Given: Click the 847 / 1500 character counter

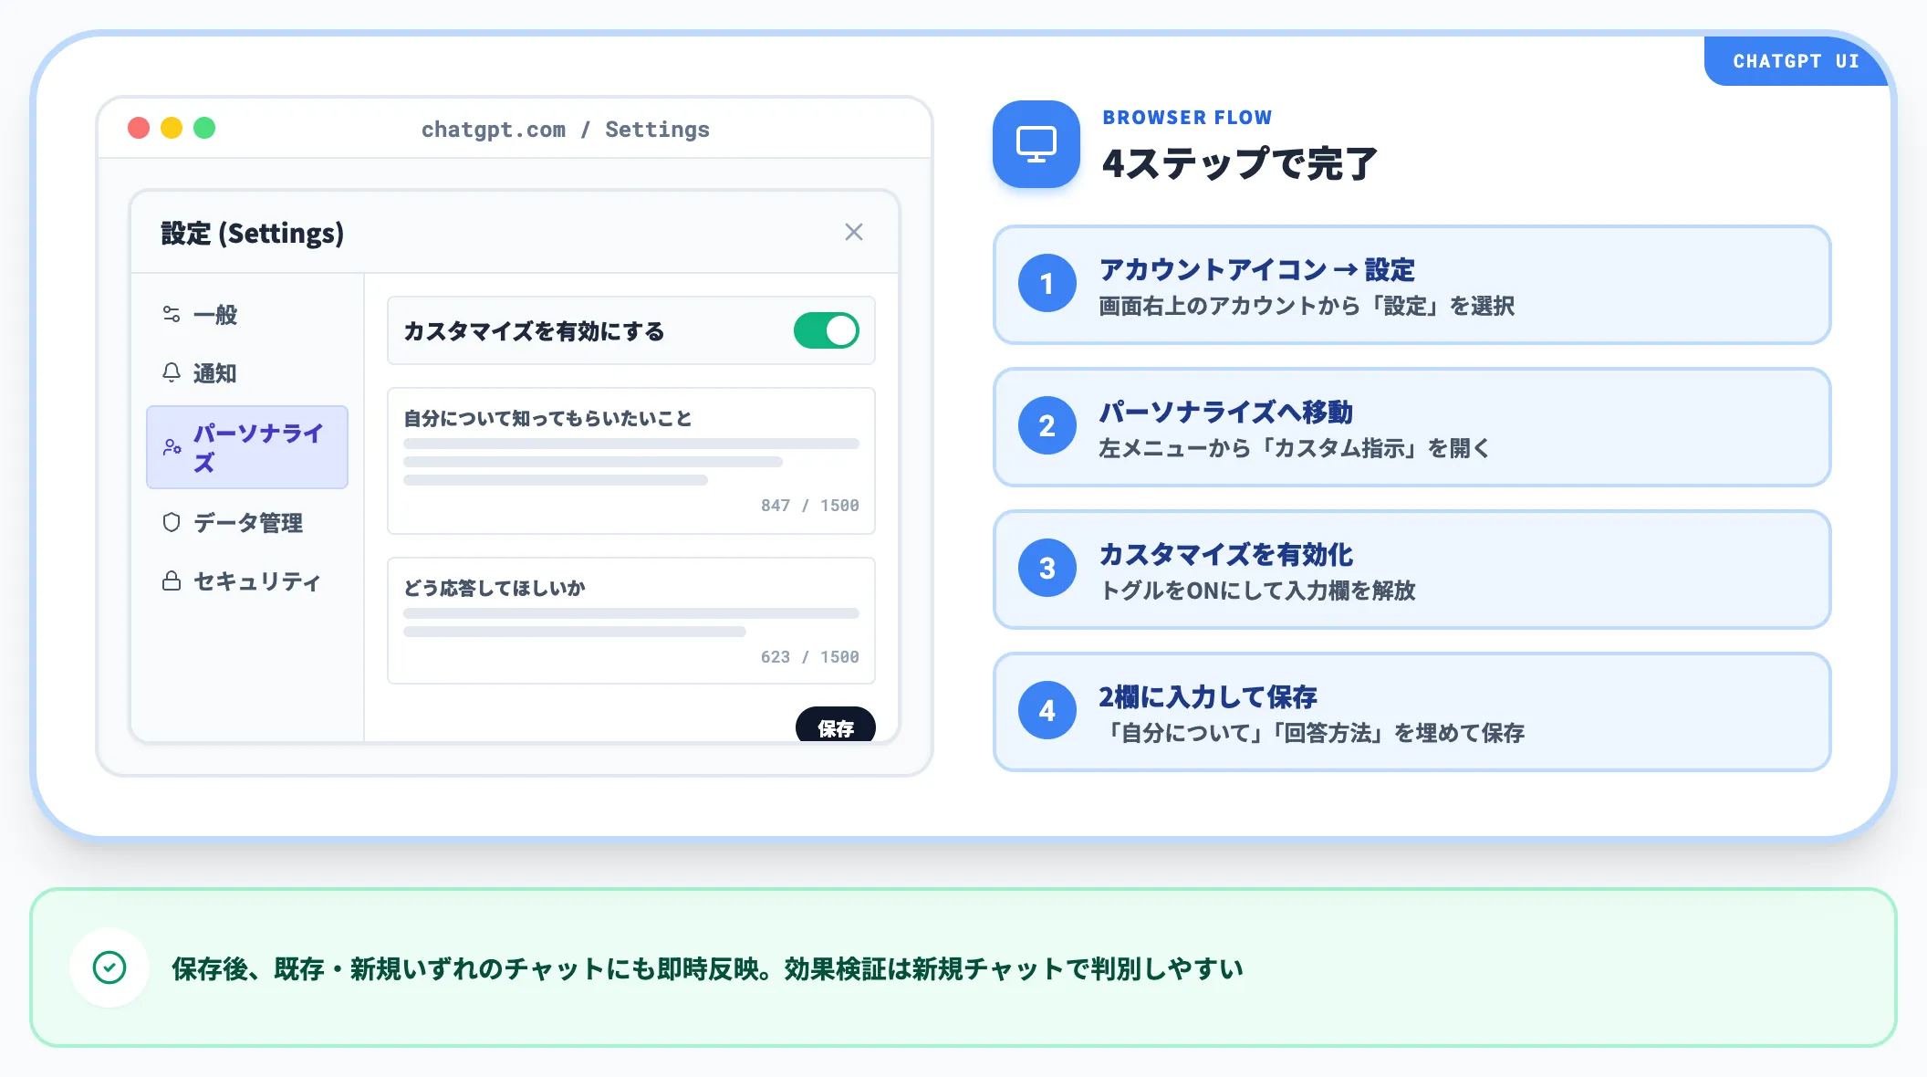Looking at the screenshot, I should coord(810,506).
